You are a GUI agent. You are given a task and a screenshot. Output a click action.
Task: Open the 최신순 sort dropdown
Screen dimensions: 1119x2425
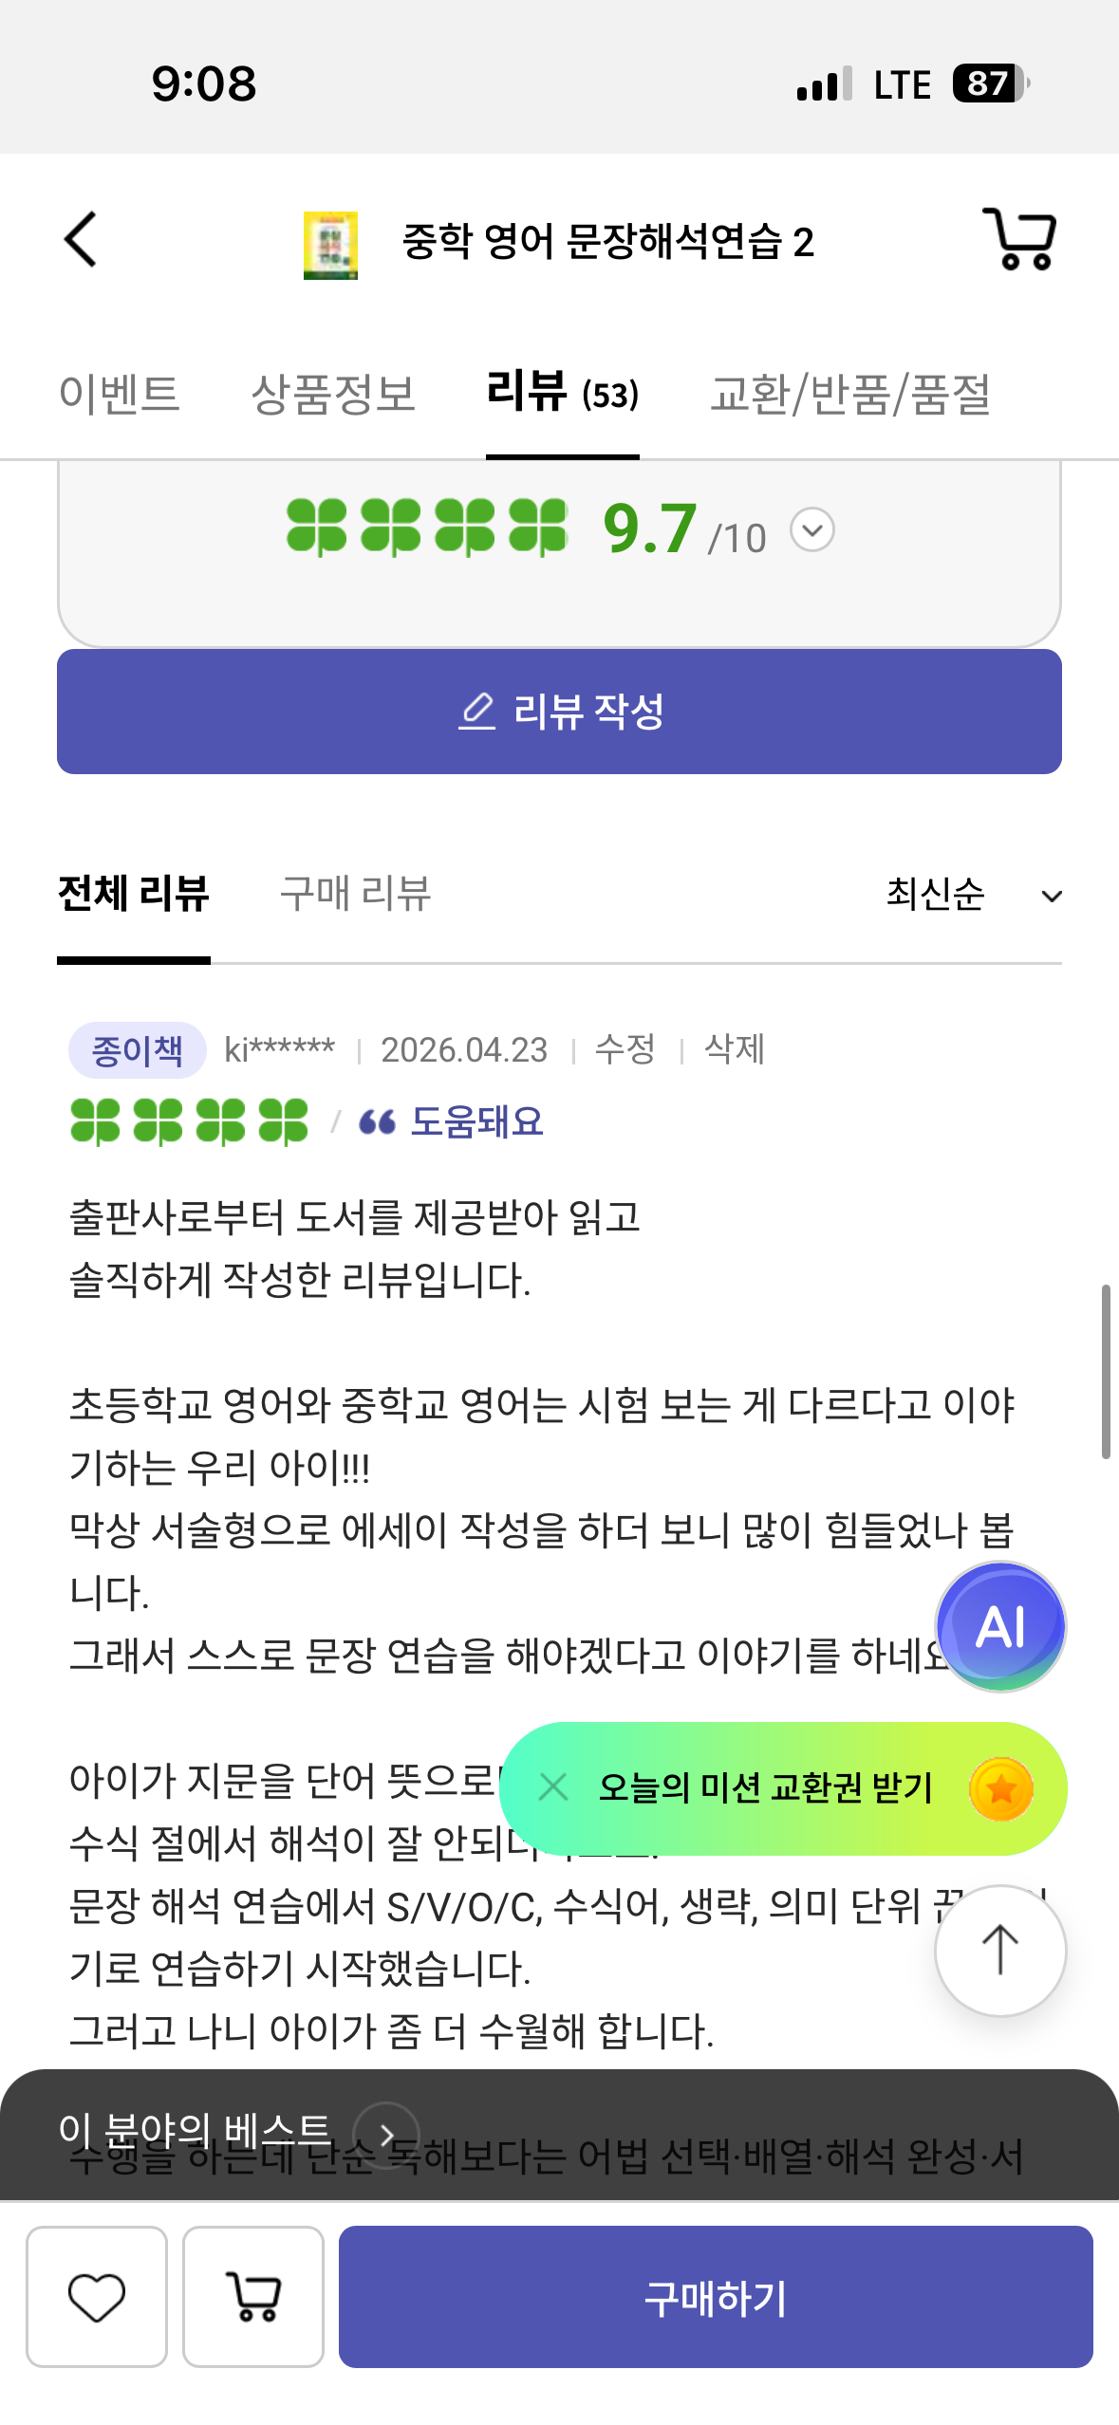pyautogui.click(x=973, y=895)
